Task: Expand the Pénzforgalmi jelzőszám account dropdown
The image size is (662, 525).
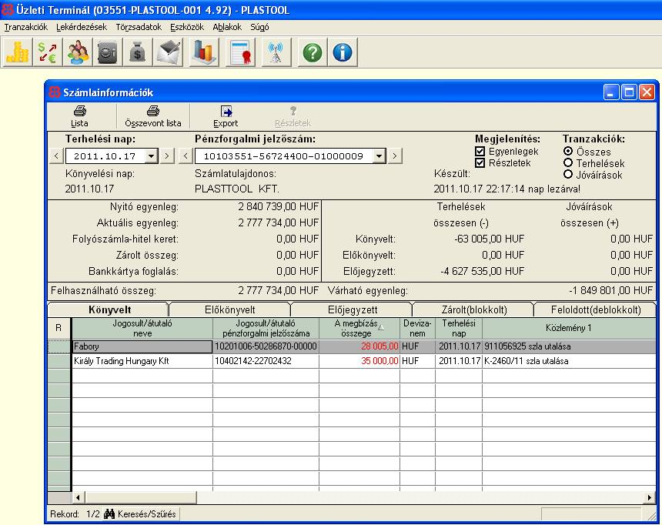Action: pos(378,156)
